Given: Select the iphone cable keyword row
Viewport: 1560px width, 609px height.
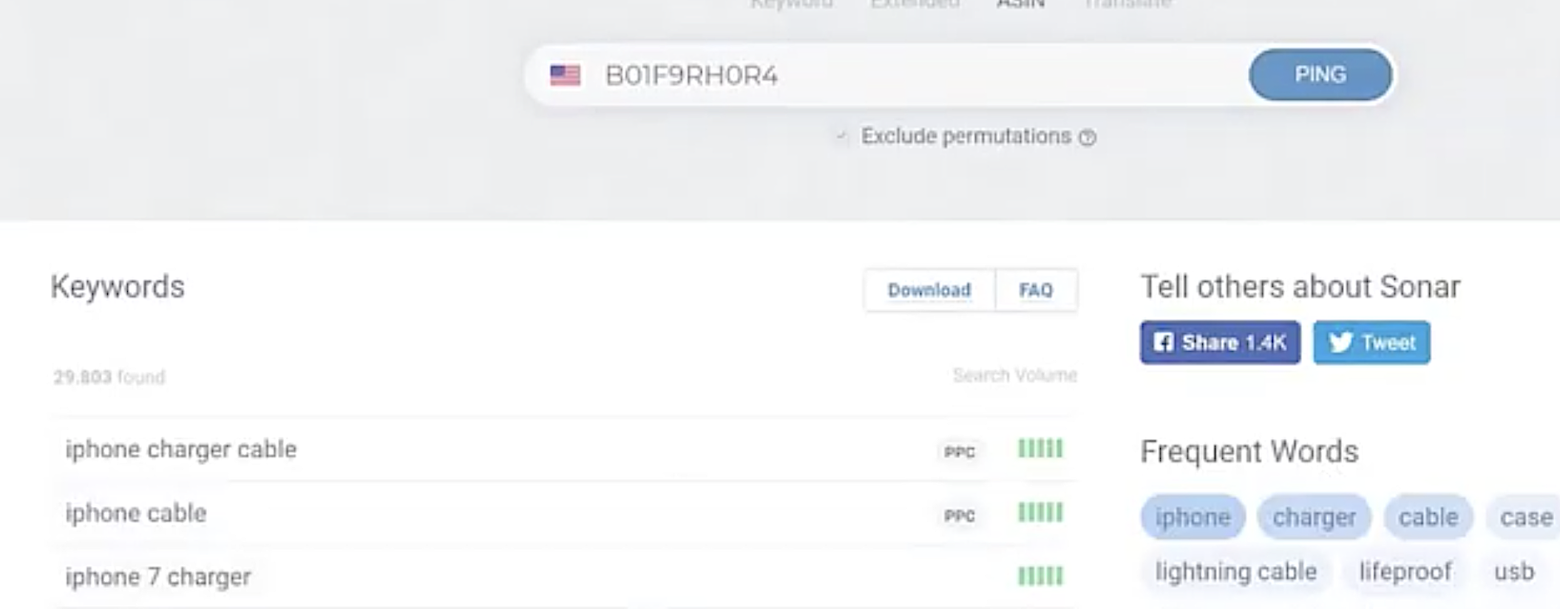Looking at the screenshot, I should point(564,513).
